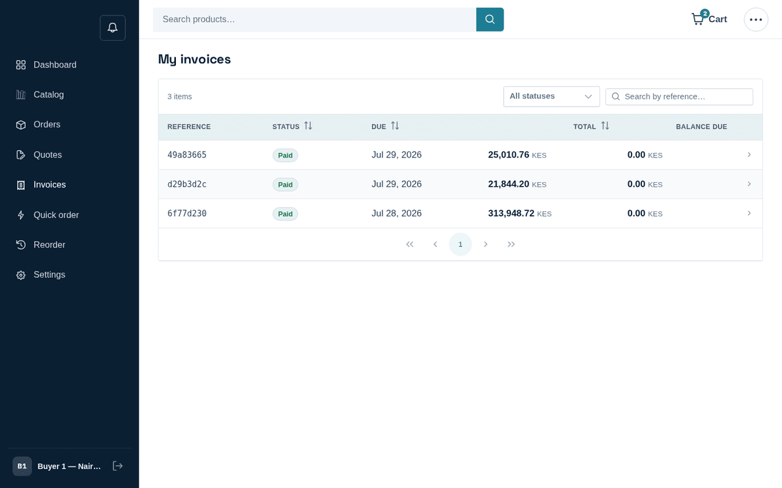
Task: Expand invoice 6f77d230 row chevron
Action: 749,213
